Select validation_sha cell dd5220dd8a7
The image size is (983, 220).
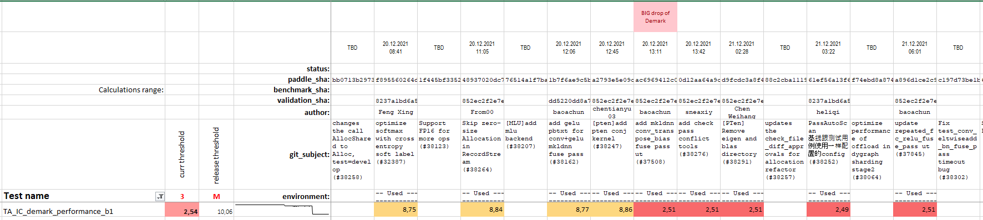(x=569, y=101)
